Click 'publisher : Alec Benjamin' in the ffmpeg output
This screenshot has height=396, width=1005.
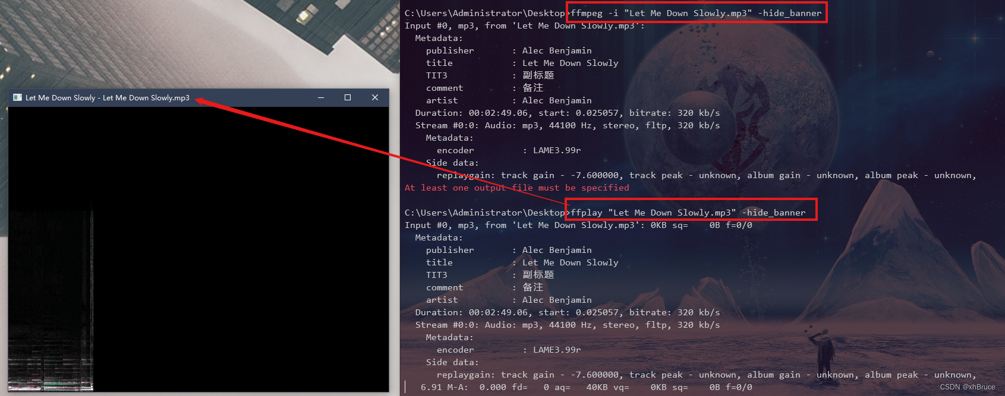509,50
